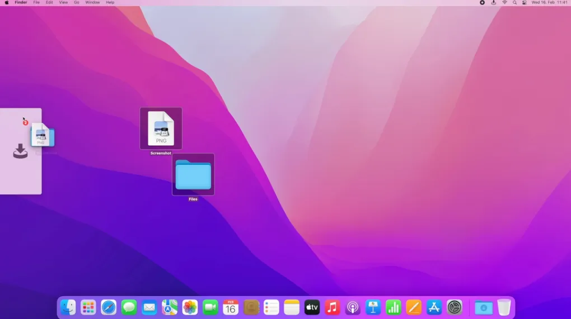Click the "Files" folder name label

(193, 199)
